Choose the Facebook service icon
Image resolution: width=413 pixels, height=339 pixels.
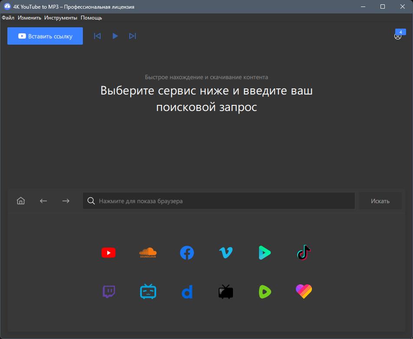(x=187, y=253)
